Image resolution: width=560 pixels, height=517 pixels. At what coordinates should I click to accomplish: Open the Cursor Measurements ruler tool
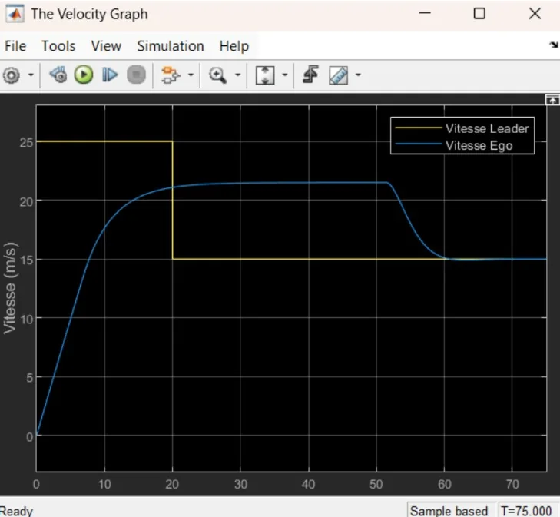tap(338, 75)
